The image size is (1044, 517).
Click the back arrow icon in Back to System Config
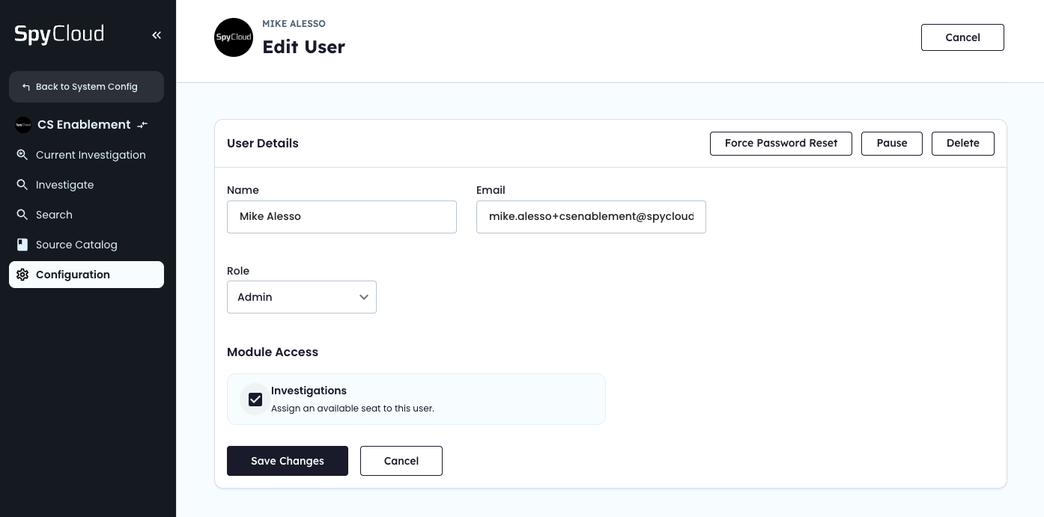coord(26,87)
